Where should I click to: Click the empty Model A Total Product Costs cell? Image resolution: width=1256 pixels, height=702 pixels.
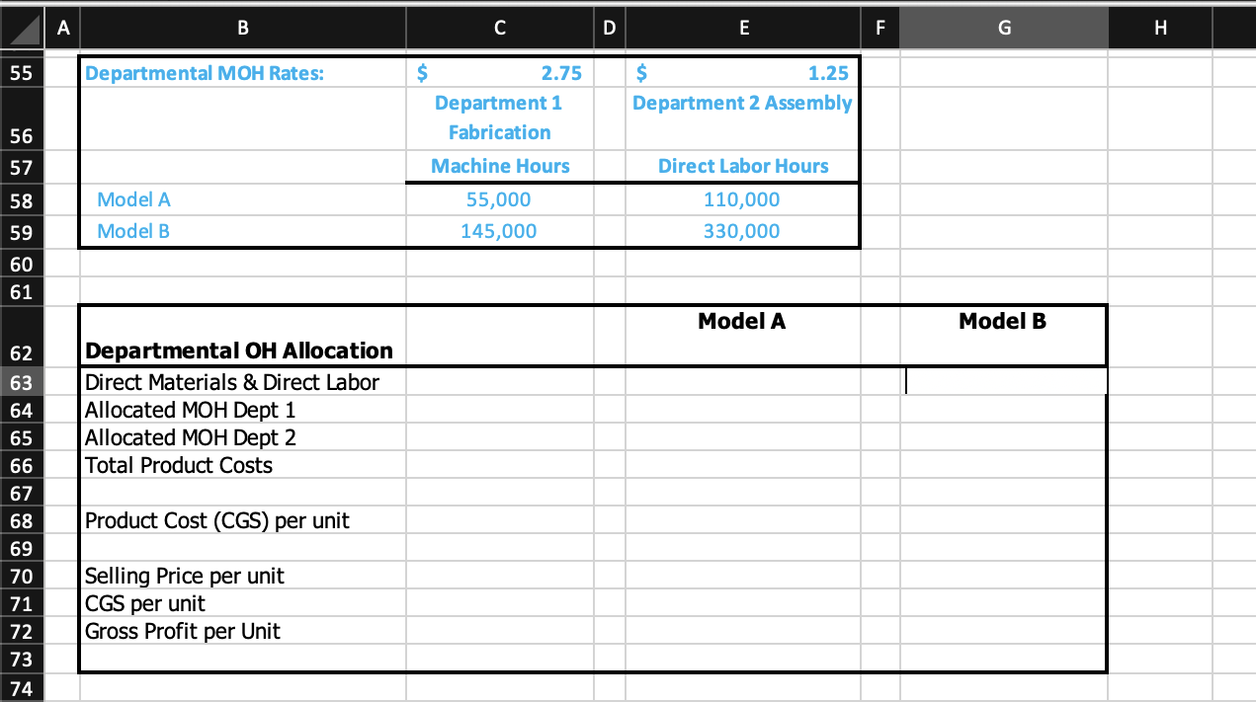click(x=742, y=465)
